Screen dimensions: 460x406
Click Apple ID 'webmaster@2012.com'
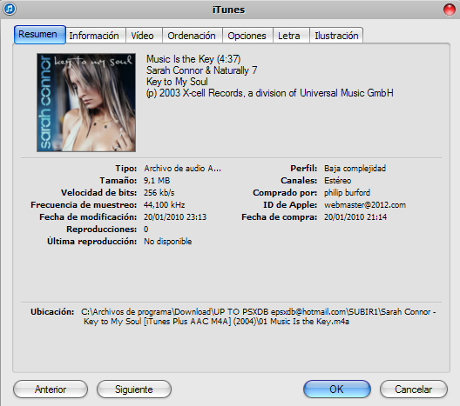pos(365,205)
